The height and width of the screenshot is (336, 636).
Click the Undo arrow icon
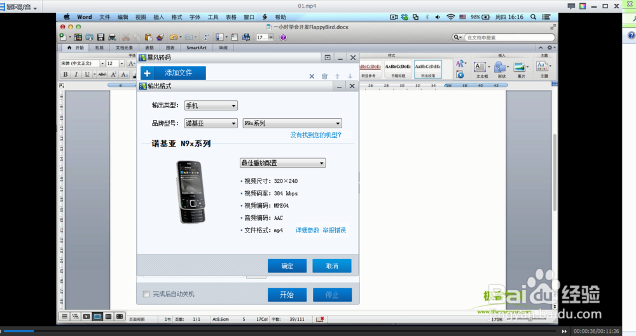click(173, 37)
